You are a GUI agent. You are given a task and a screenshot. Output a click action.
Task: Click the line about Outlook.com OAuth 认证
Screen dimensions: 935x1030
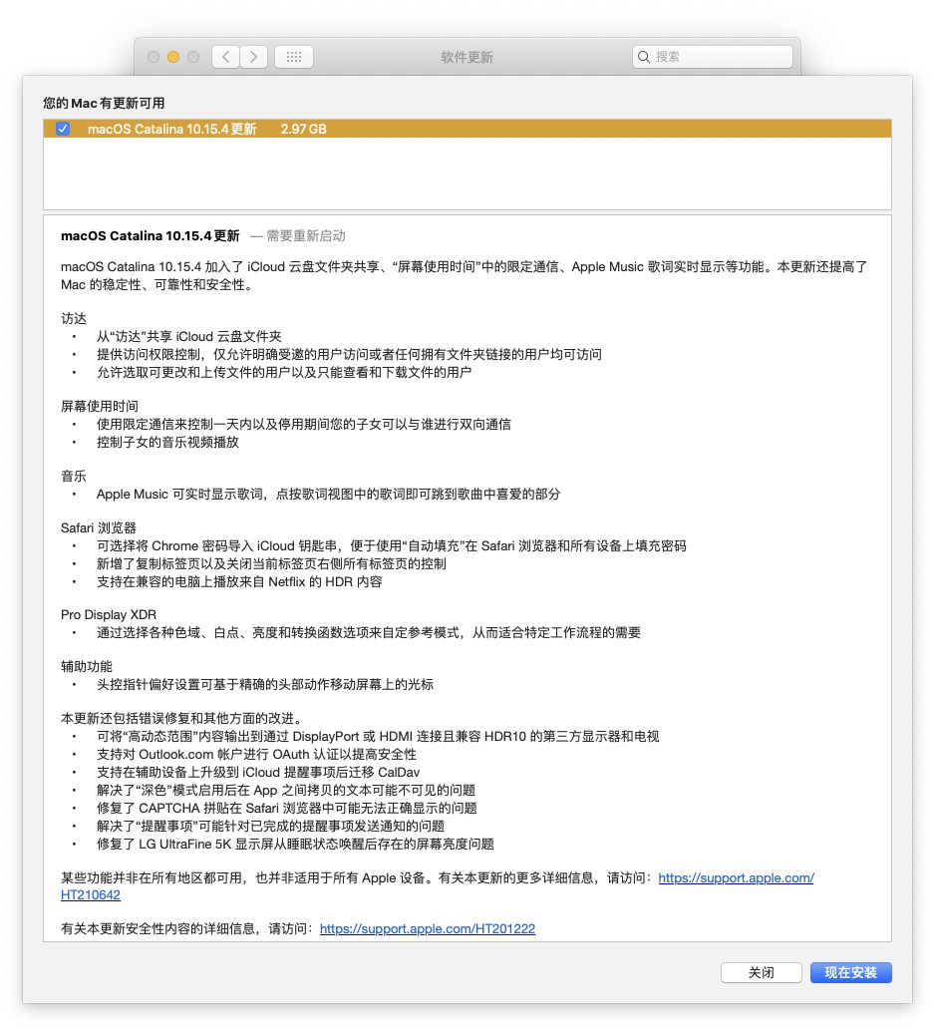(x=256, y=754)
